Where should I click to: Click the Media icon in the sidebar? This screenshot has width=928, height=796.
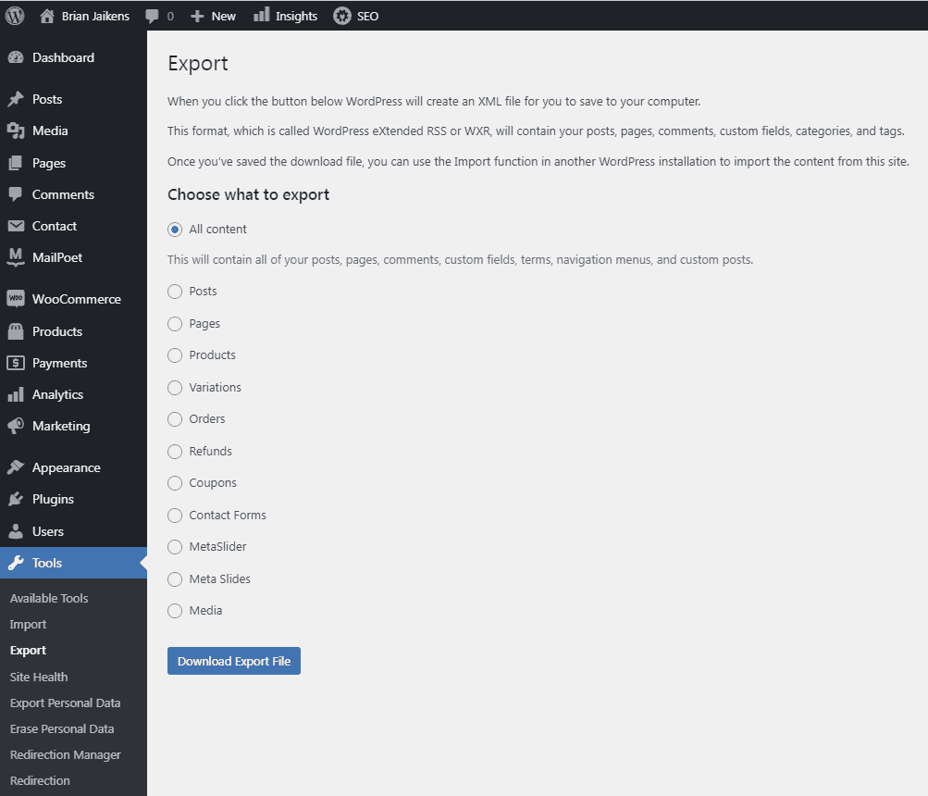[x=16, y=131]
